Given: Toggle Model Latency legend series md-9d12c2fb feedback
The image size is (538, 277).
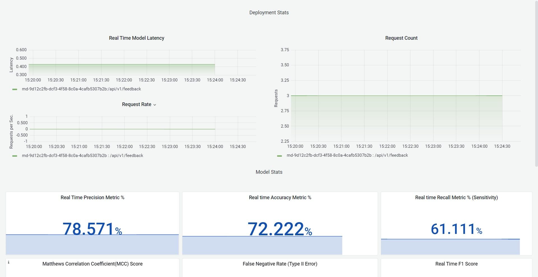Looking at the screenshot, I should (81, 89).
